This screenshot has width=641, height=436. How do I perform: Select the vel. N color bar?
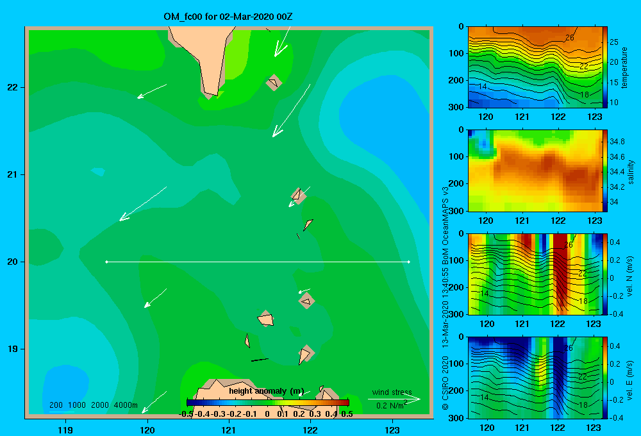pos(605,274)
